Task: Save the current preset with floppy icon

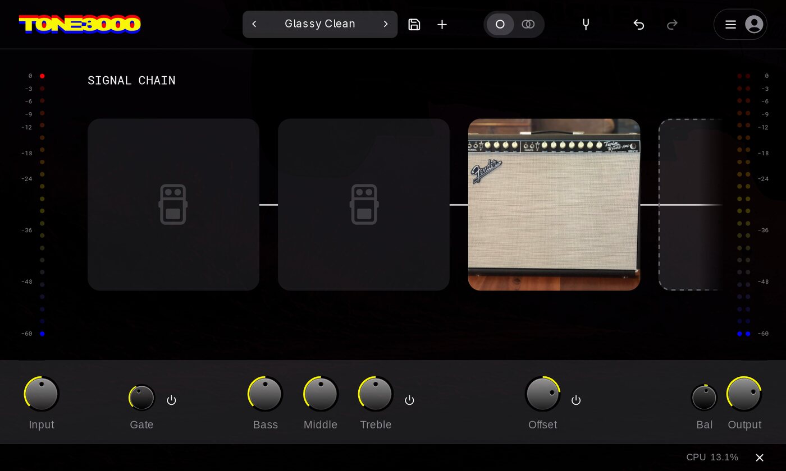Action: click(414, 24)
